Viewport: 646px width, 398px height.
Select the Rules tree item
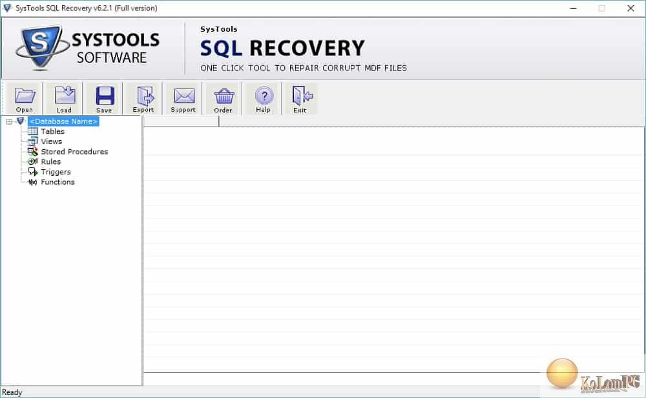(x=50, y=162)
